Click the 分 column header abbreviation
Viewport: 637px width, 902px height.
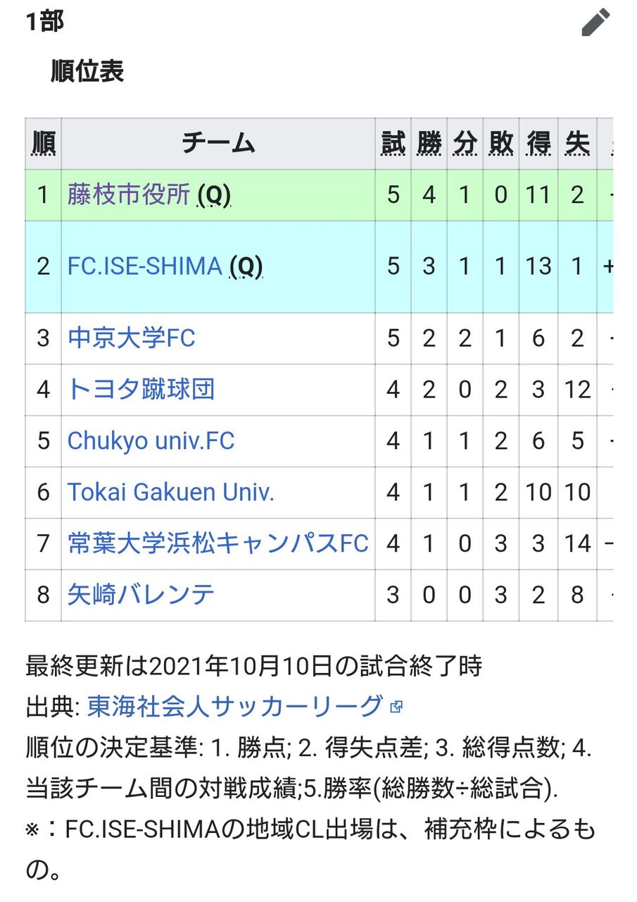465,144
